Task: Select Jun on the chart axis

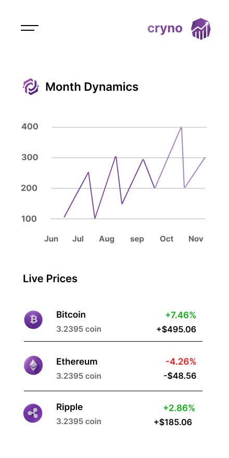Action: [x=52, y=239]
